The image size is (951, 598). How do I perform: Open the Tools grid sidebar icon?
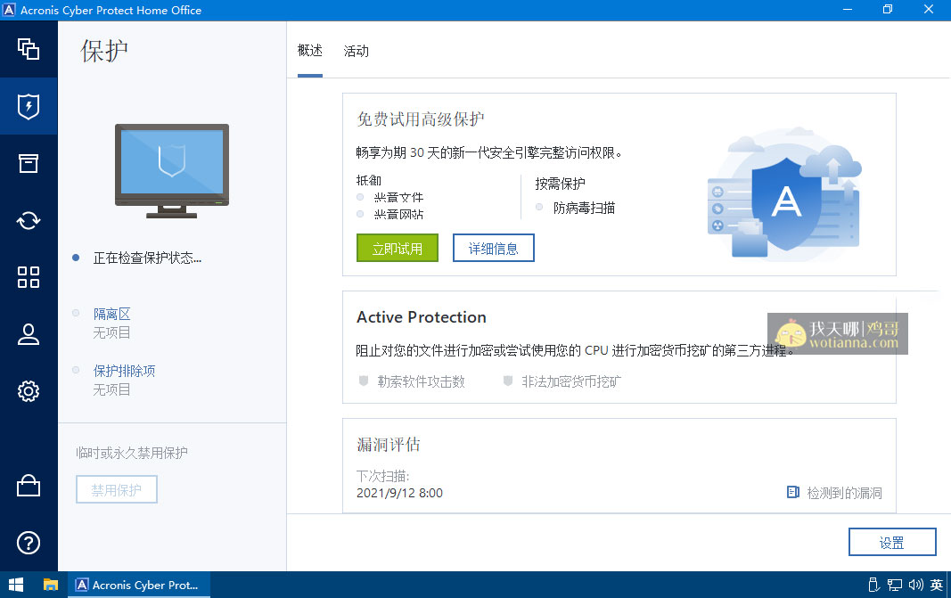coord(29,277)
